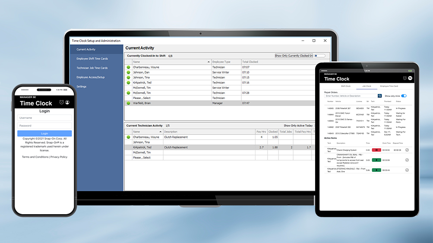Open the user profile icon on the phone
433x243 pixels.
67,102
